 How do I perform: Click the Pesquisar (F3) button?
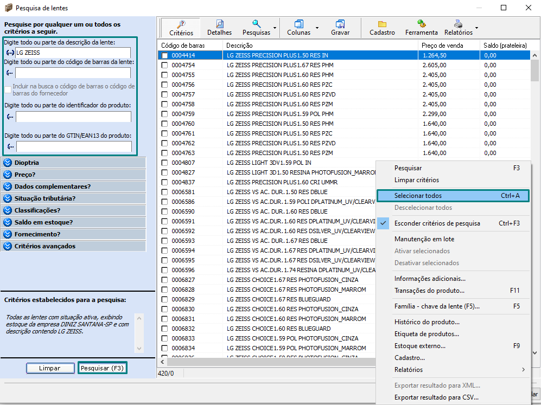tap(102, 368)
